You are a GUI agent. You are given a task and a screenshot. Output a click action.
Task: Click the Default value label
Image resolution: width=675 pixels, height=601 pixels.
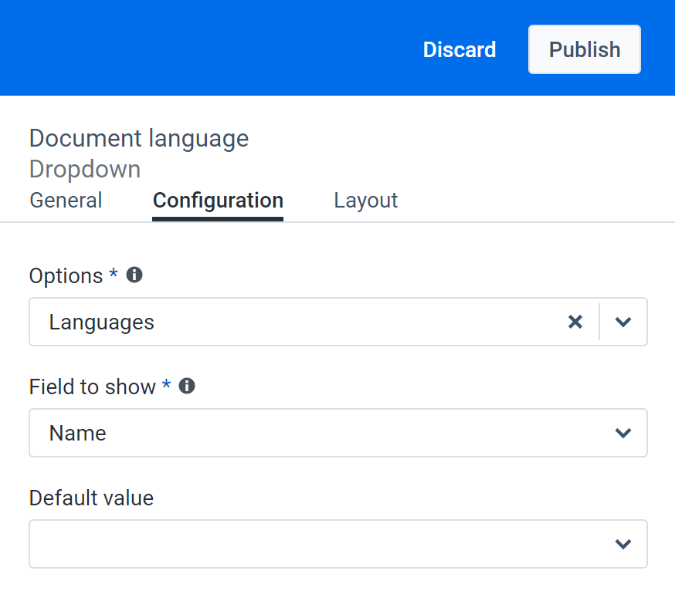click(x=90, y=498)
